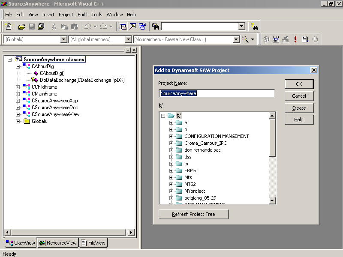Click the red Execute Program icon

click(x=295, y=39)
